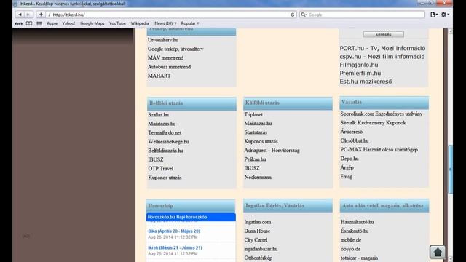Image resolution: width=466 pixels, height=262 pixels.
Task: Select Horoszkóp.biz Napi horoszkóp header
Action: pyautogui.click(x=191, y=217)
